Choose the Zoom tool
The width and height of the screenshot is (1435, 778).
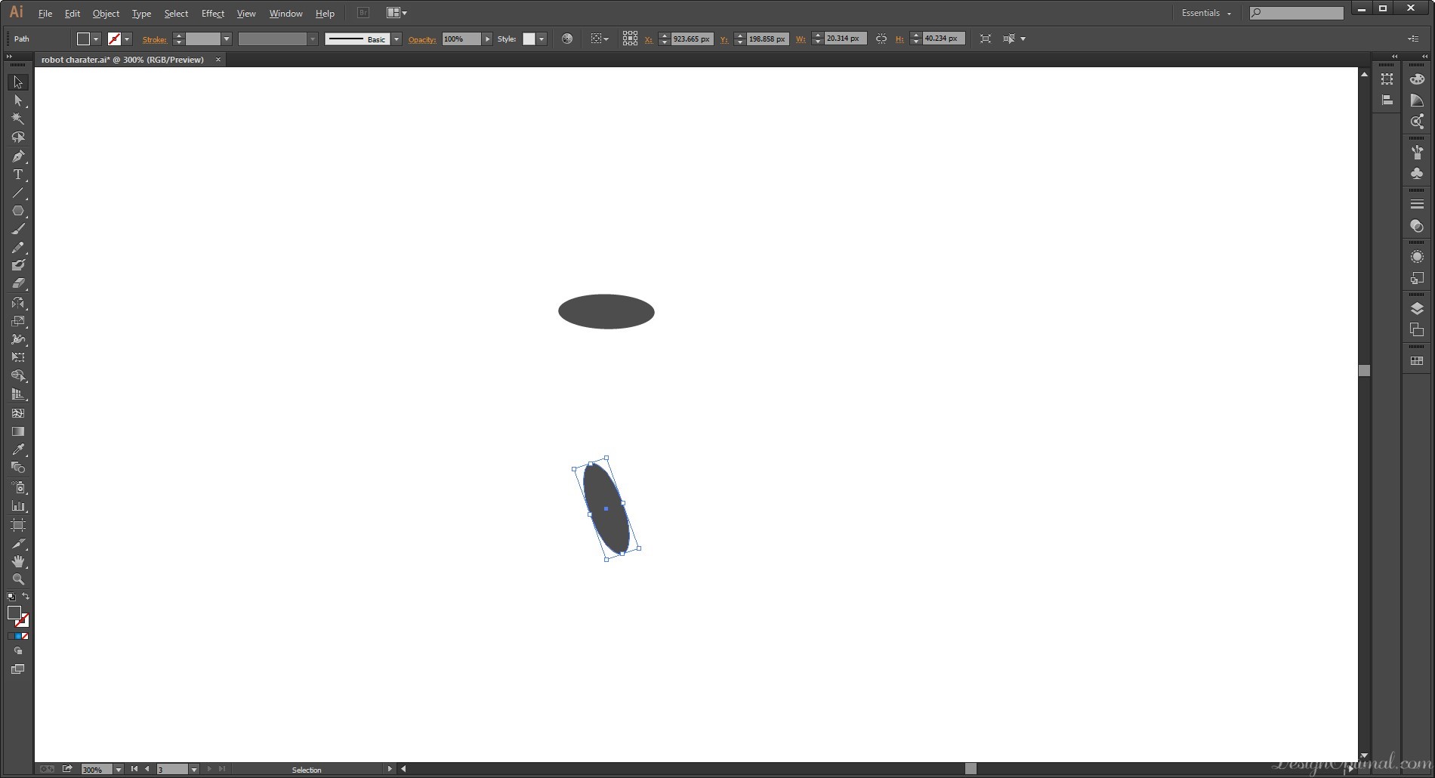(18, 579)
